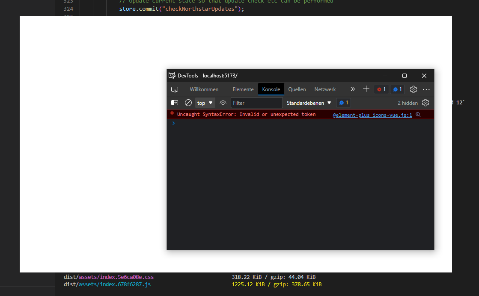Click the magnifier next to the error source link

click(x=418, y=115)
